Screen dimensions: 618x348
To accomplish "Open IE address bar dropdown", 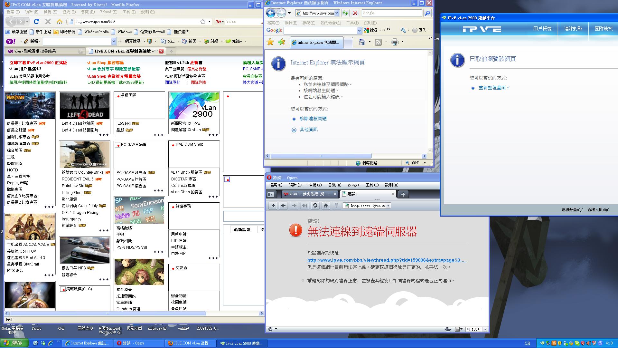I will tap(337, 13).
